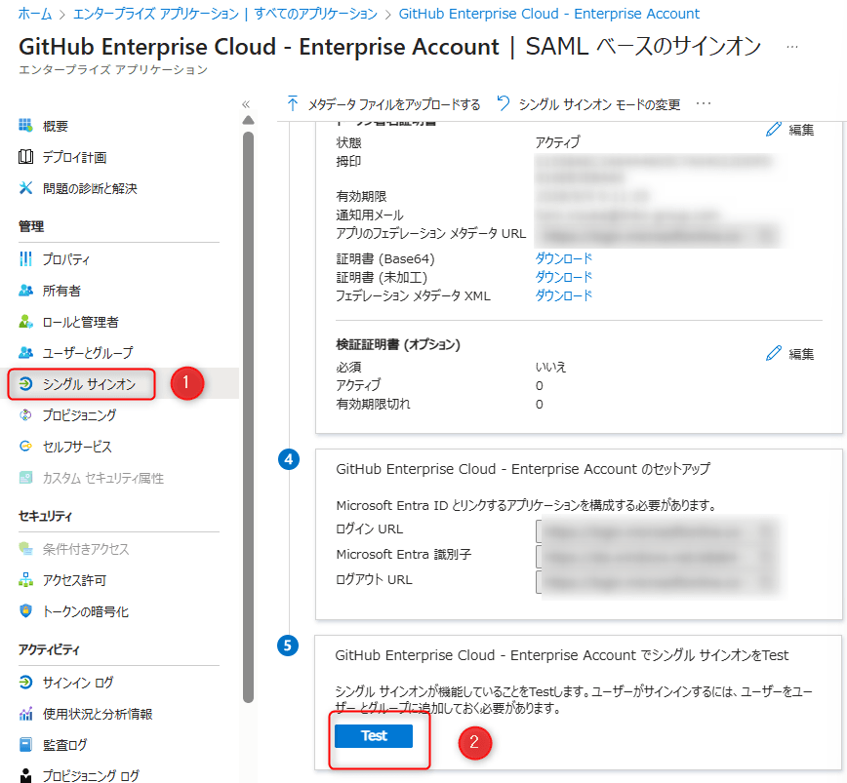Click pencil icon for 検証証明書 編集
The width and height of the screenshot is (847, 783).
click(x=774, y=353)
